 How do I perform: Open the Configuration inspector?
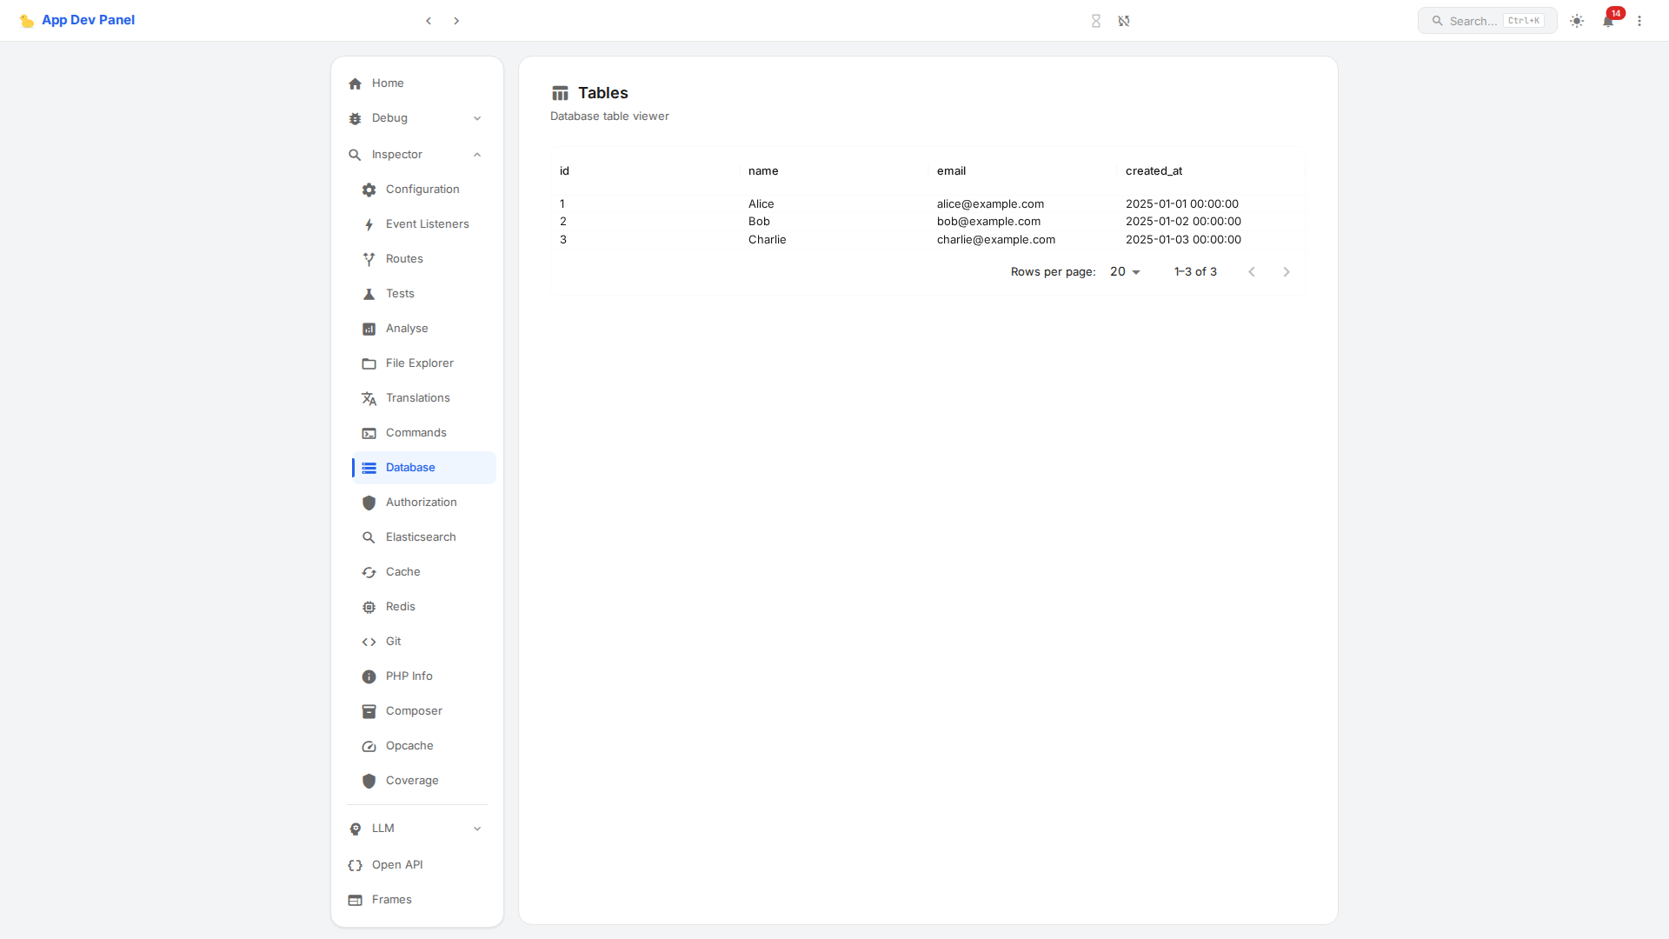(x=422, y=189)
